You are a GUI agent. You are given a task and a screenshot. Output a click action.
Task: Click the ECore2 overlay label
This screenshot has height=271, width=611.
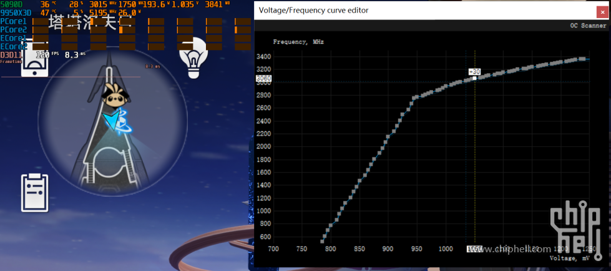tap(13, 47)
